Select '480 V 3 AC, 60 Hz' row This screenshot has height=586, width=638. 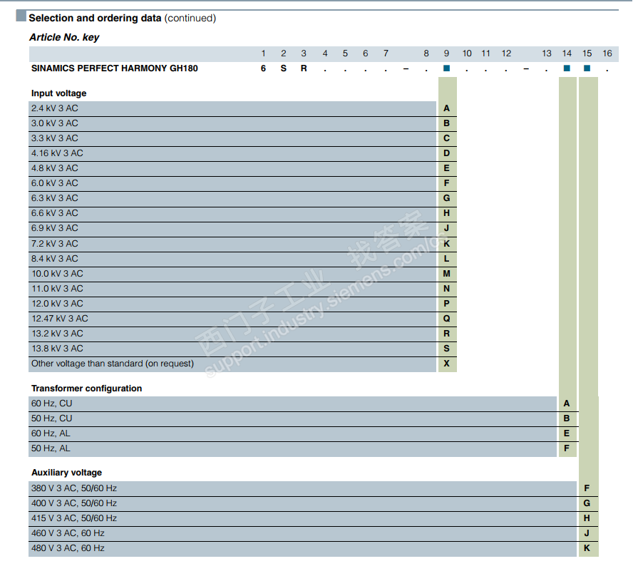[303, 548]
